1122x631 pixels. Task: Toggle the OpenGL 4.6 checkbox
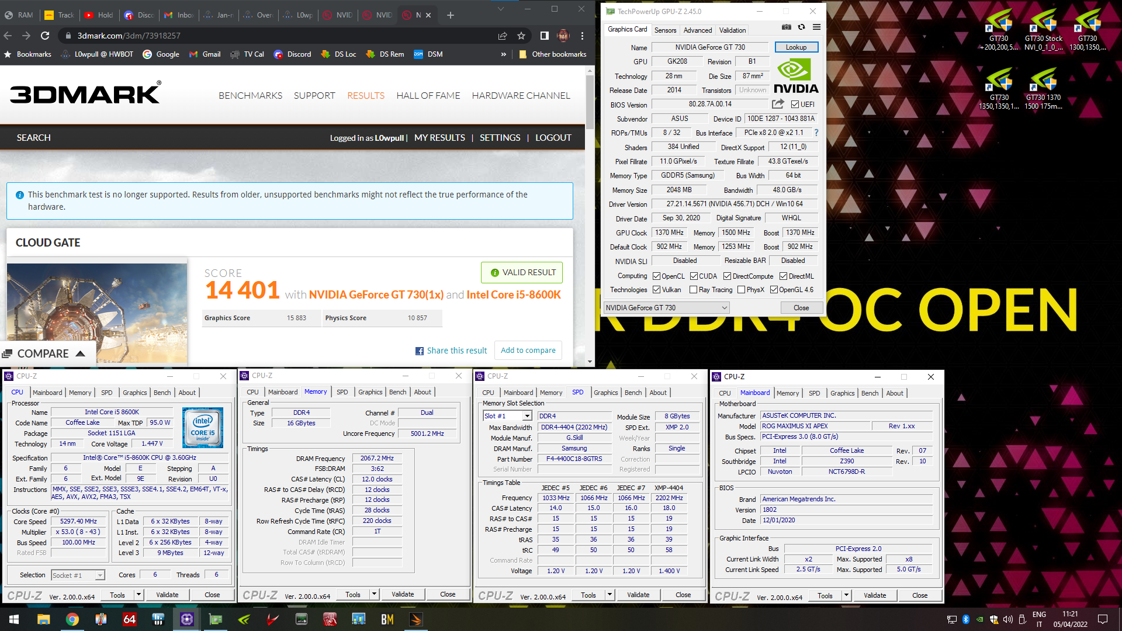(774, 290)
